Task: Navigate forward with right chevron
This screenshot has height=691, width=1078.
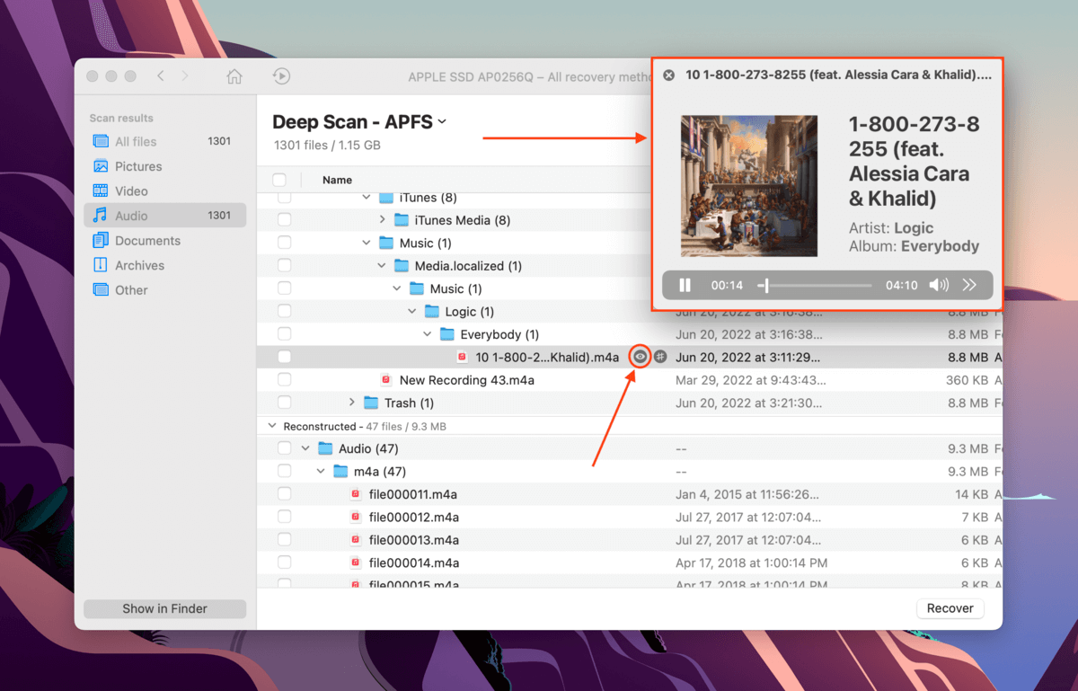Action: pyautogui.click(x=185, y=75)
